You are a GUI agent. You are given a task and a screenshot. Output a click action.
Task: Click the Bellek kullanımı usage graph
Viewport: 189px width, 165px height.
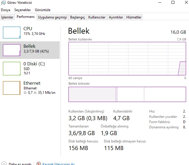[127, 58]
